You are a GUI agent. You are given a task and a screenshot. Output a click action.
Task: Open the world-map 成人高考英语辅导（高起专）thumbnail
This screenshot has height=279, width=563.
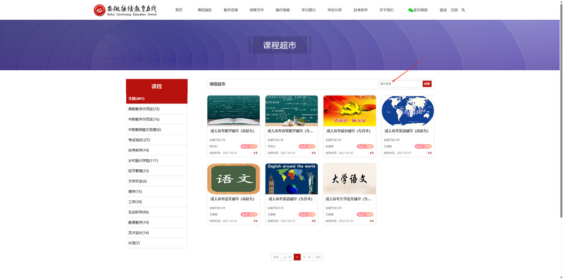(407, 110)
